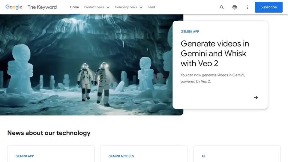This screenshot has height=162, width=288.
Task: Open the three-dot more options menu
Action: [x=247, y=7]
